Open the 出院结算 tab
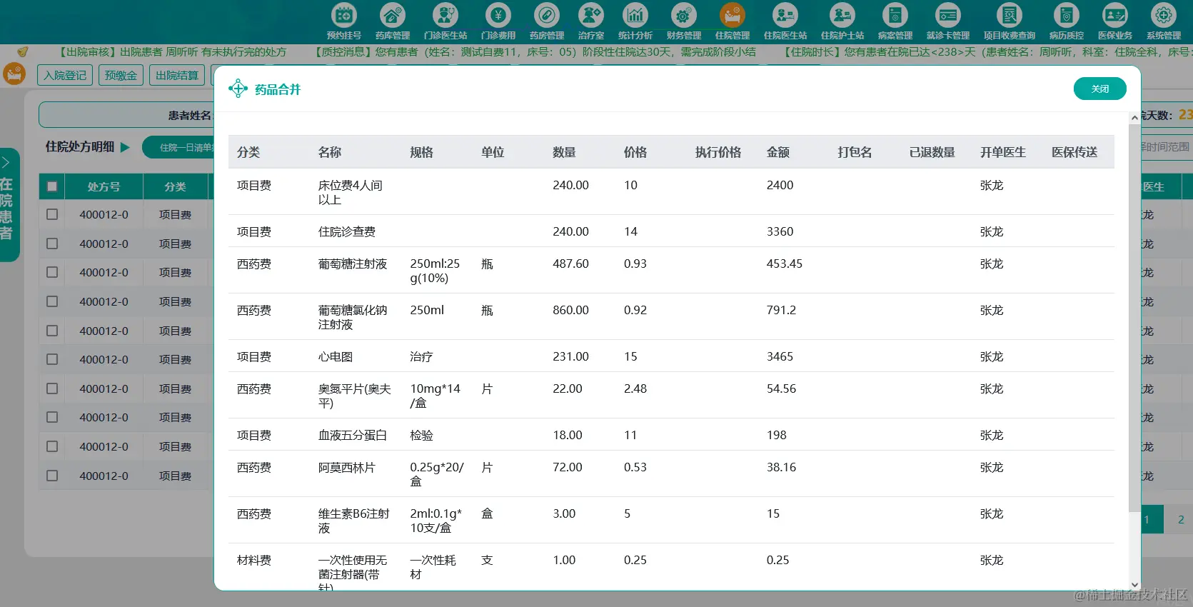The width and height of the screenshot is (1193, 607). 176,75
